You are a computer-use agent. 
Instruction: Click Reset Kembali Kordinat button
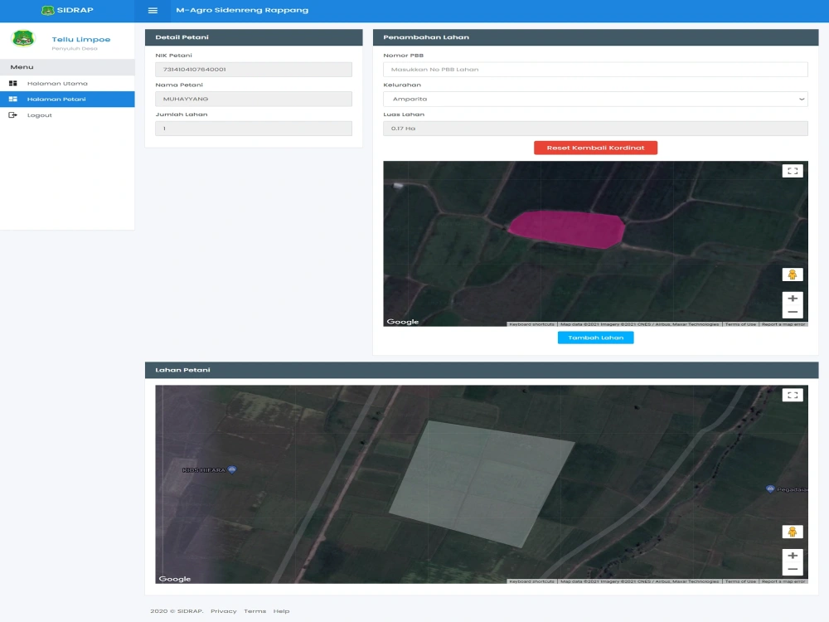(x=595, y=148)
